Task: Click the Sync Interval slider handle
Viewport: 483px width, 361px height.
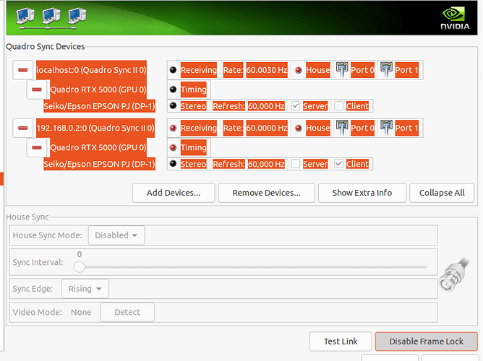Action: coord(79,267)
